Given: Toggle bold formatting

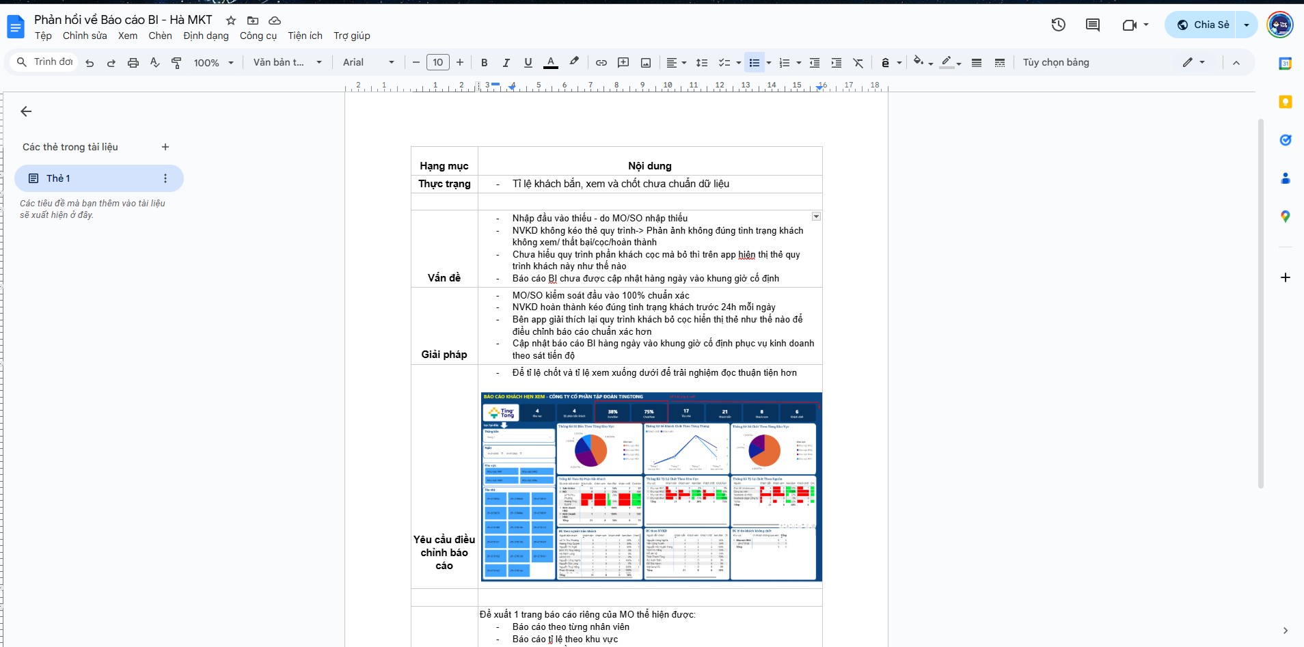Looking at the screenshot, I should [x=484, y=63].
